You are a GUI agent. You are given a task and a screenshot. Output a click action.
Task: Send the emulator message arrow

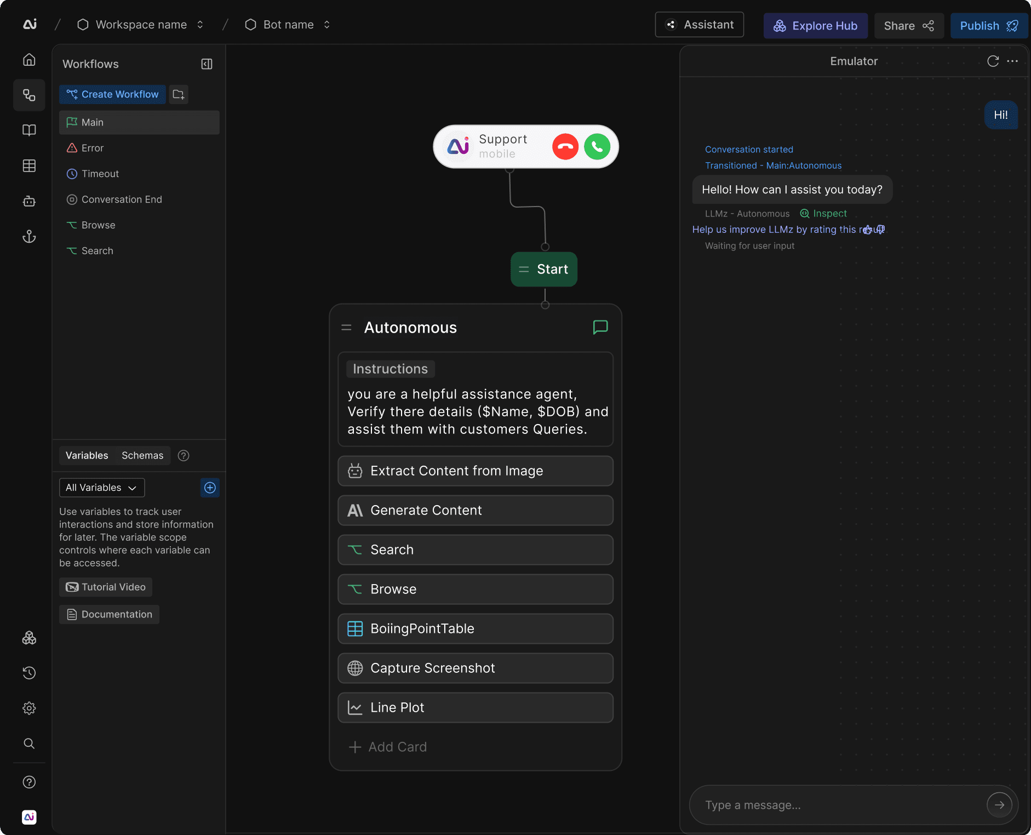tap(999, 805)
